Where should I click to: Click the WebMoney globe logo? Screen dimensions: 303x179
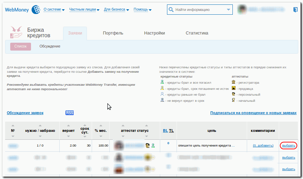coord(36,10)
